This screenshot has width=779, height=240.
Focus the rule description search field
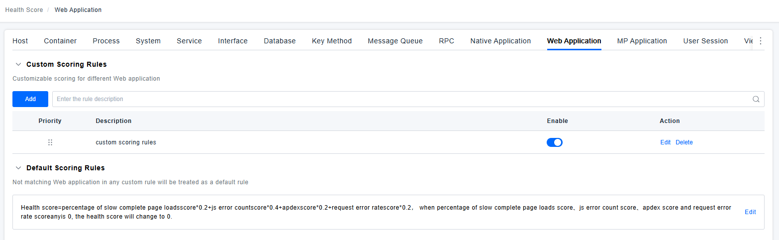[398, 99]
